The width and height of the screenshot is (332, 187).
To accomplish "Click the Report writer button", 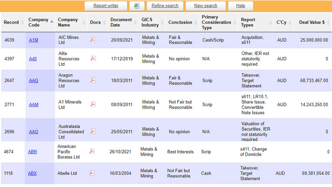I will [x=106, y=6].
